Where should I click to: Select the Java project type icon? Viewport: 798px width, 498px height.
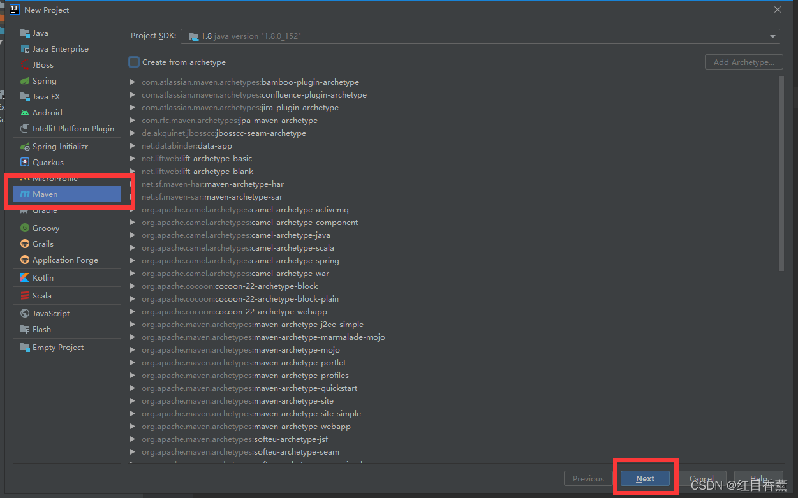(x=25, y=33)
